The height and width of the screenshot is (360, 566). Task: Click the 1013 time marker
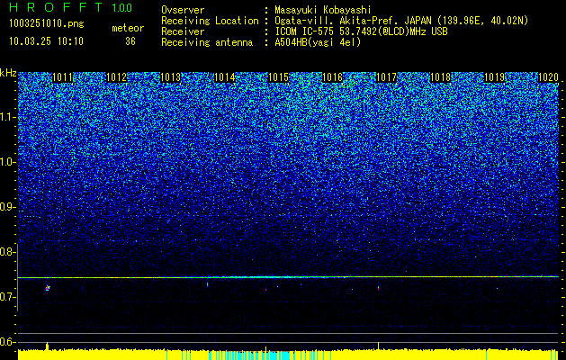click(x=170, y=77)
